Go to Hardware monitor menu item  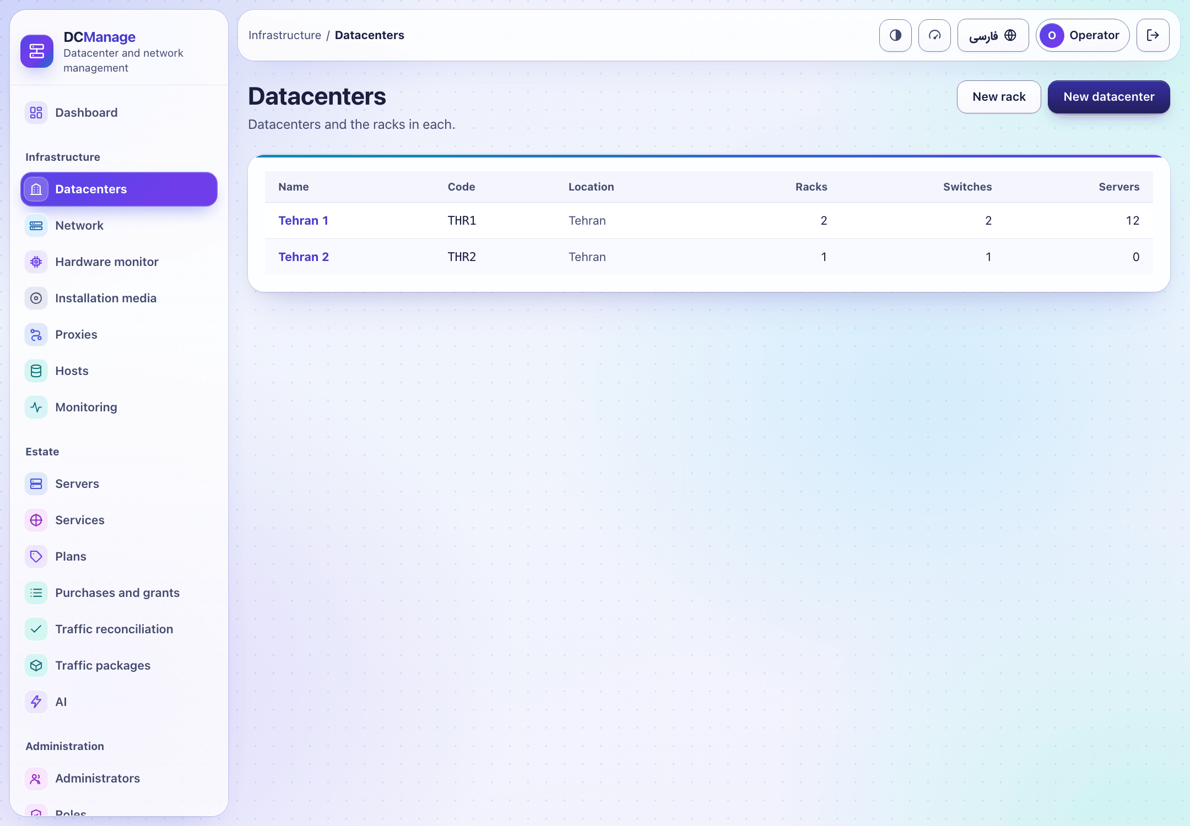tap(119, 262)
